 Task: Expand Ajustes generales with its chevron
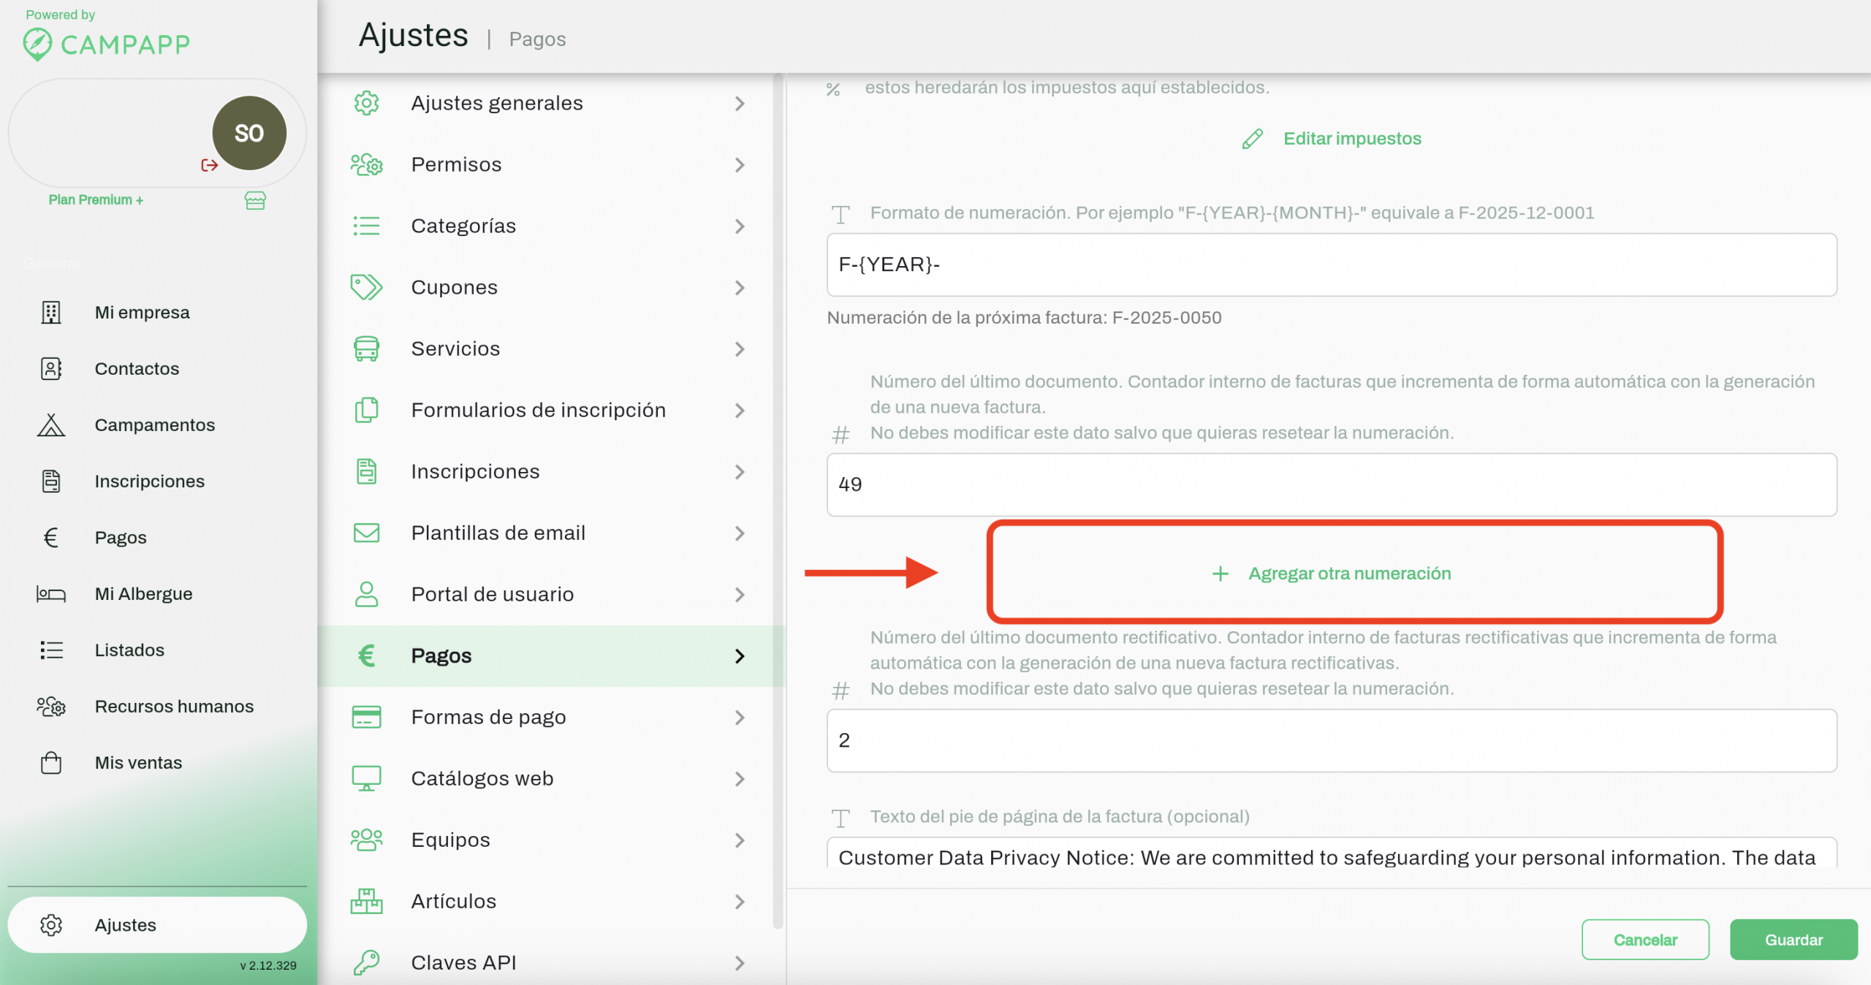[740, 104]
